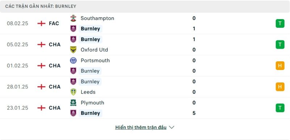Click the Leeds club crest icon

73,92
